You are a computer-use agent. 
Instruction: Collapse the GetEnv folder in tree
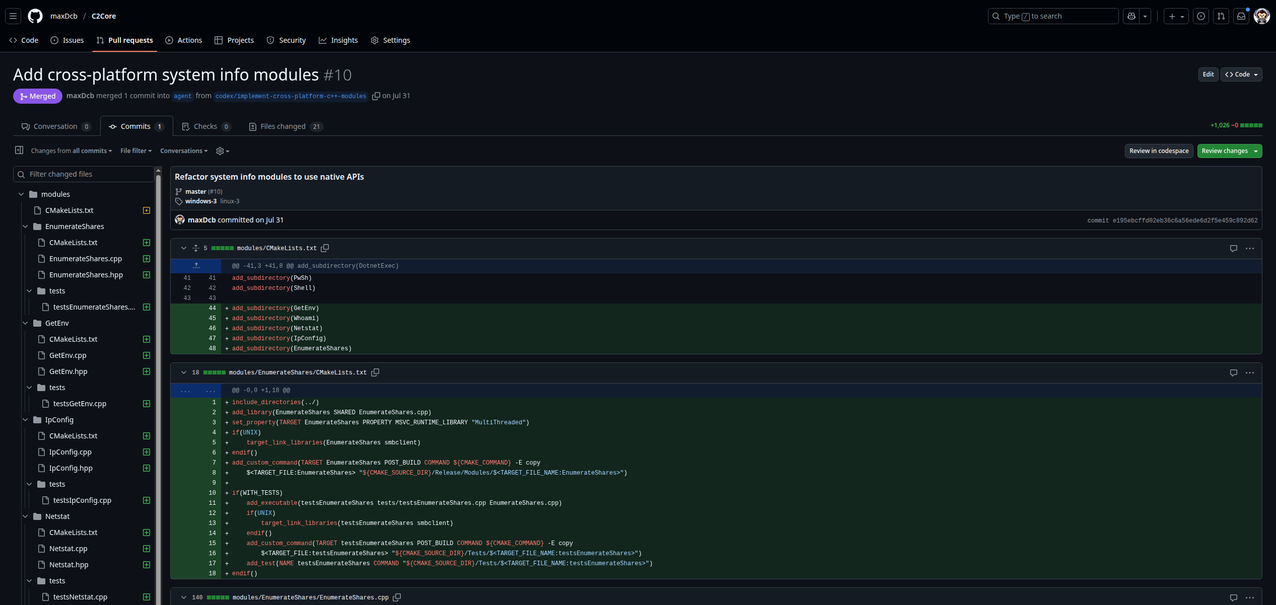(x=25, y=323)
